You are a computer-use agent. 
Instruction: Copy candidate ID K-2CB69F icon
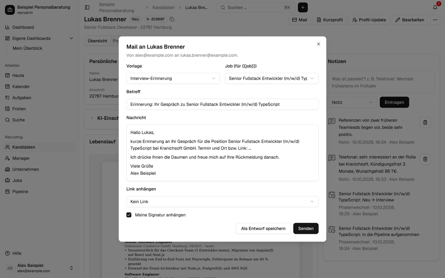click(172, 19)
